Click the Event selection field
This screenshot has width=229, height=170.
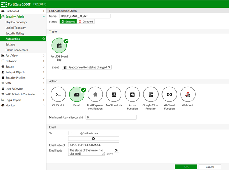click(87, 68)
